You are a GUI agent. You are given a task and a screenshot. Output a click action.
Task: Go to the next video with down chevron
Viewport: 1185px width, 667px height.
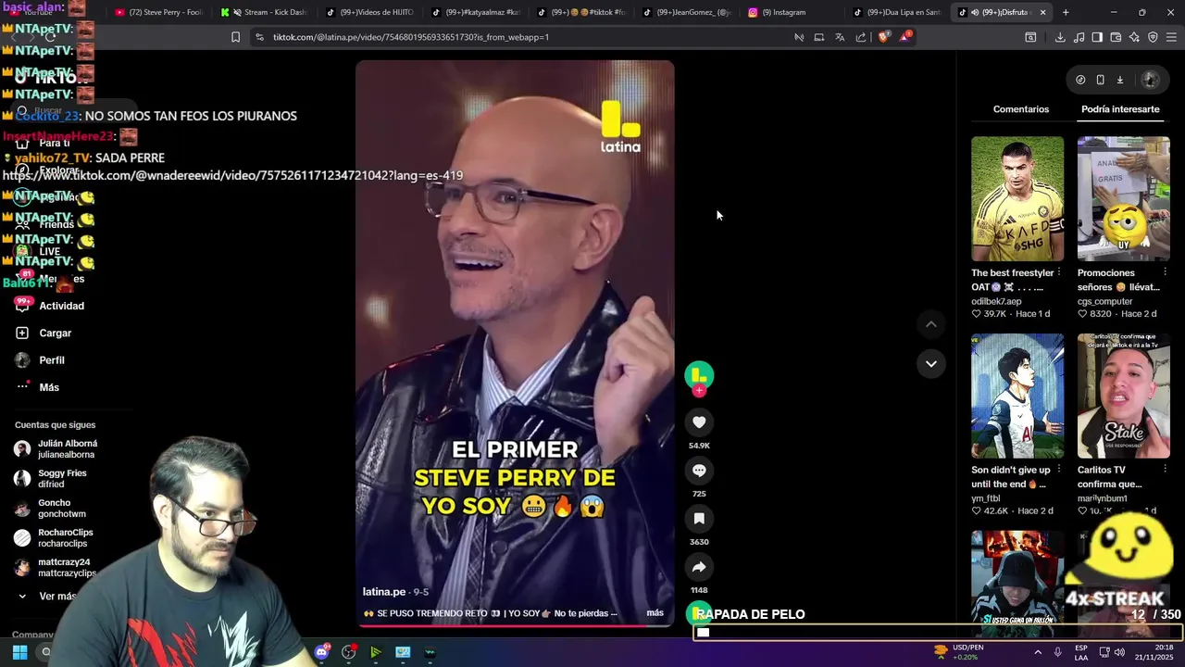click(x=931, y=363)
